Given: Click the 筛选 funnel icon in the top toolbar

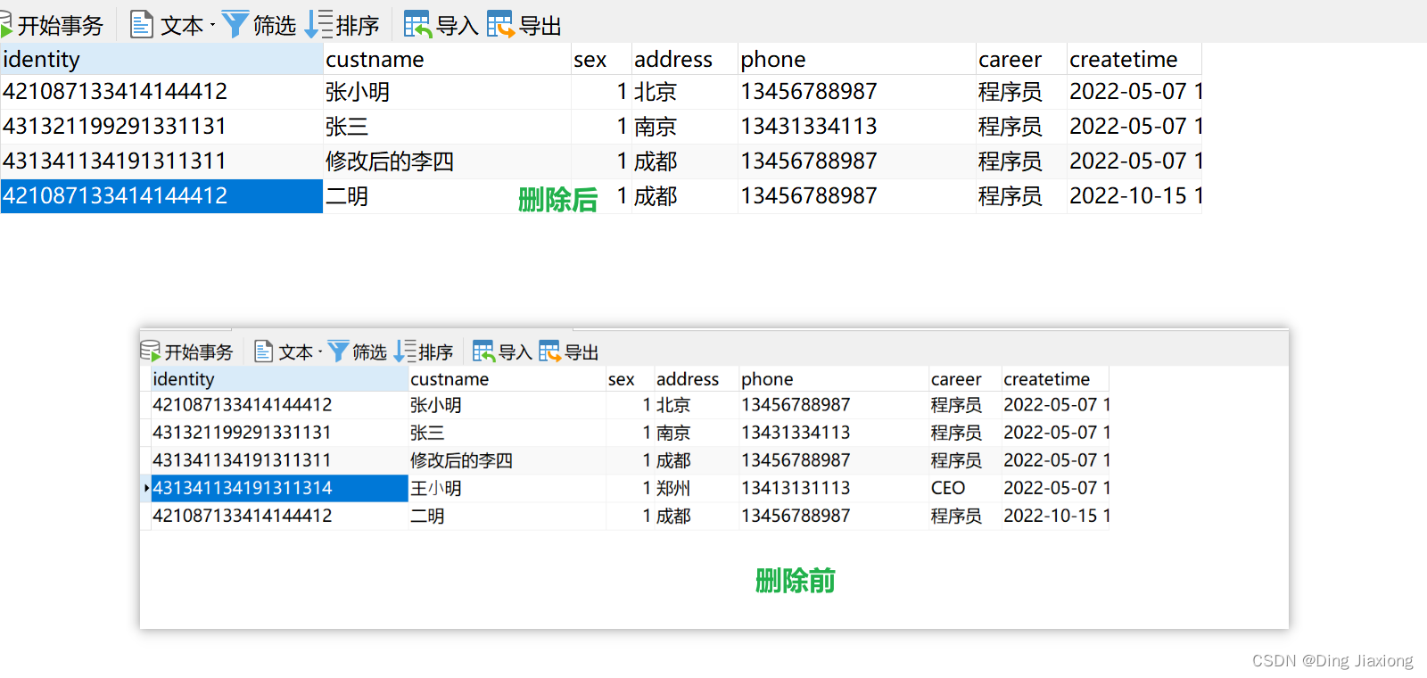Looking at the screenshot, I should 235,24.
